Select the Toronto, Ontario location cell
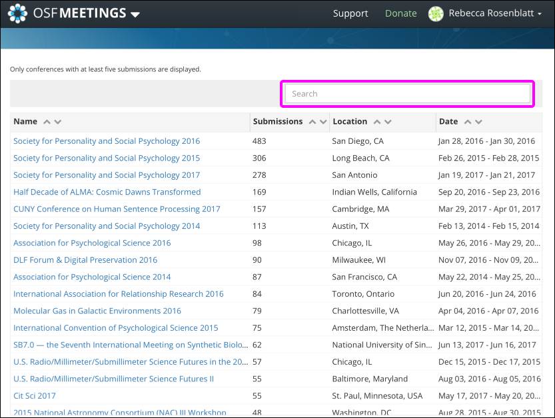The height and width of the screenshot is (418, 555). pyautogui.click(x=363, y=294)
